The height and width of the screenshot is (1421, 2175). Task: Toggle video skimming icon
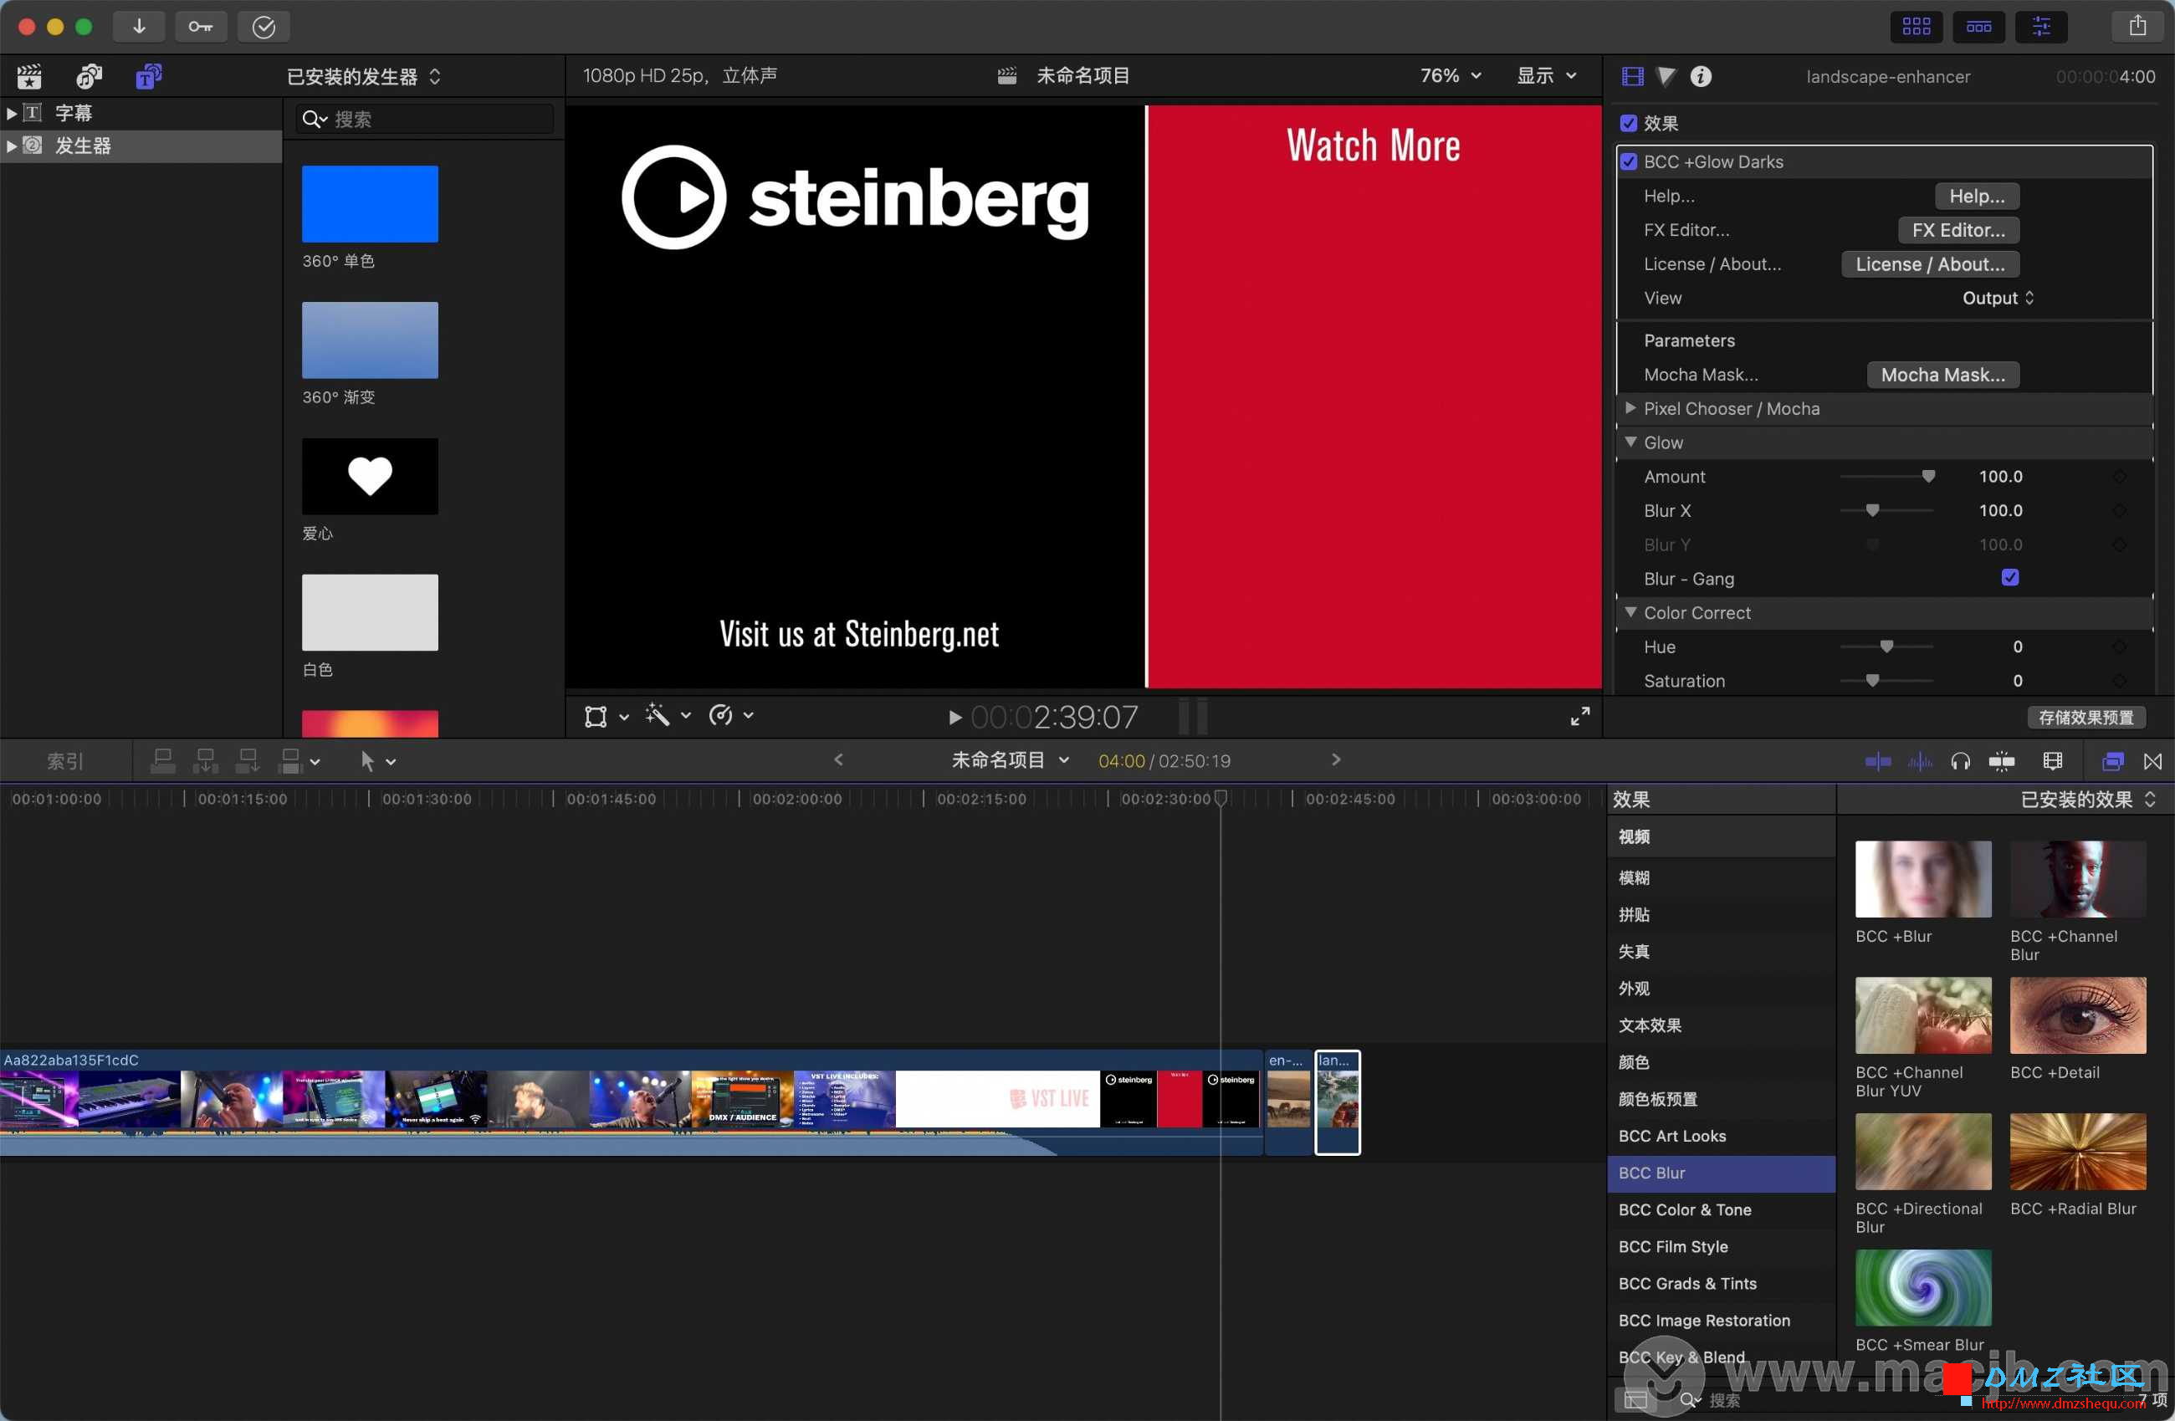coord(1878,761)
